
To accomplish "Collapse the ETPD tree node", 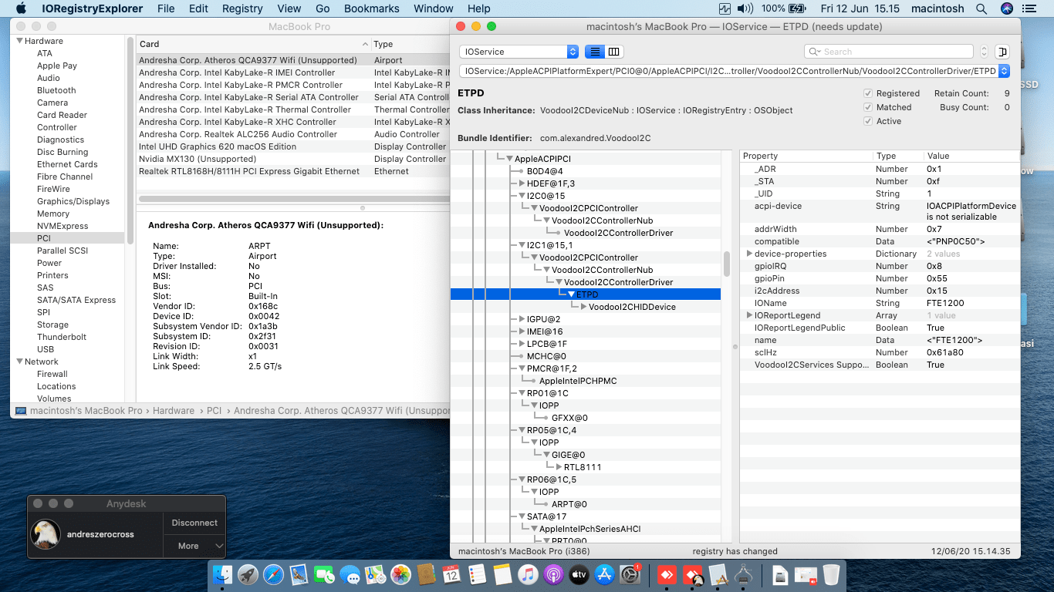I will pyautogui.click(x=571, y=294).
